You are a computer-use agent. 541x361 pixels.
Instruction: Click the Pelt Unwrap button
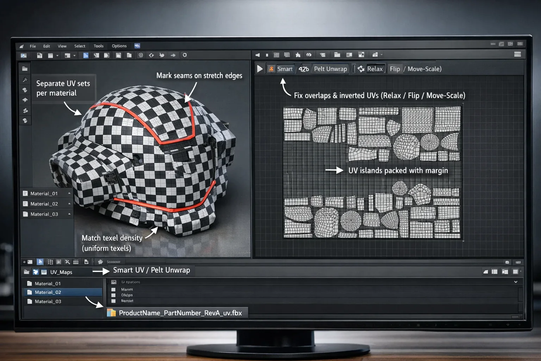(330, 69)
